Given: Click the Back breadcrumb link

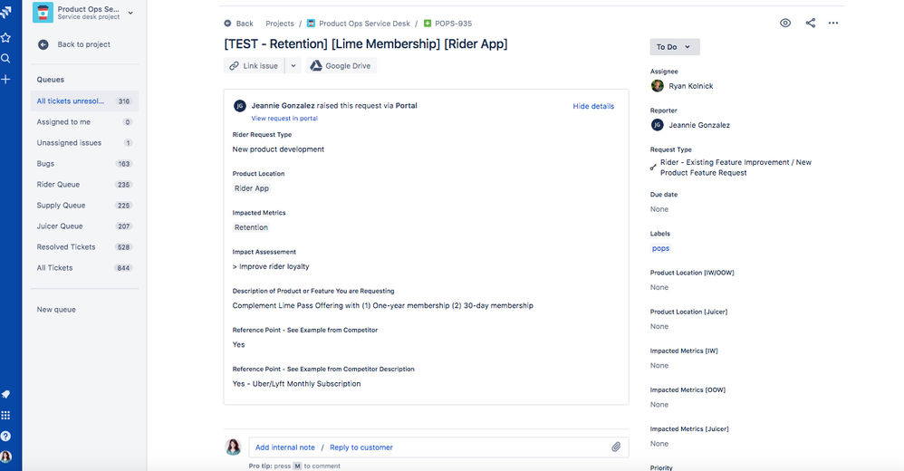Looking at the screenshot, I should 245,24.
